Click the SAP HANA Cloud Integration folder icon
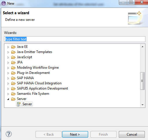 (x=13, y=83)
